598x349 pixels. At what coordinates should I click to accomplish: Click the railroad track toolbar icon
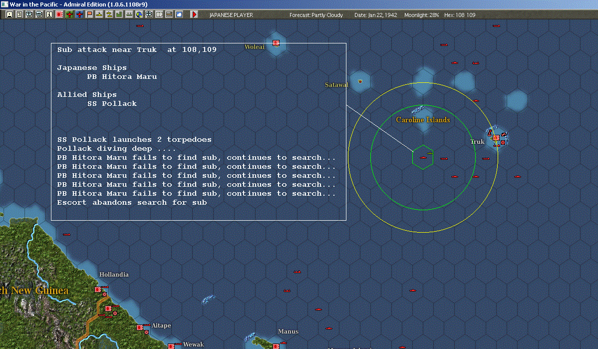[169, 14]
